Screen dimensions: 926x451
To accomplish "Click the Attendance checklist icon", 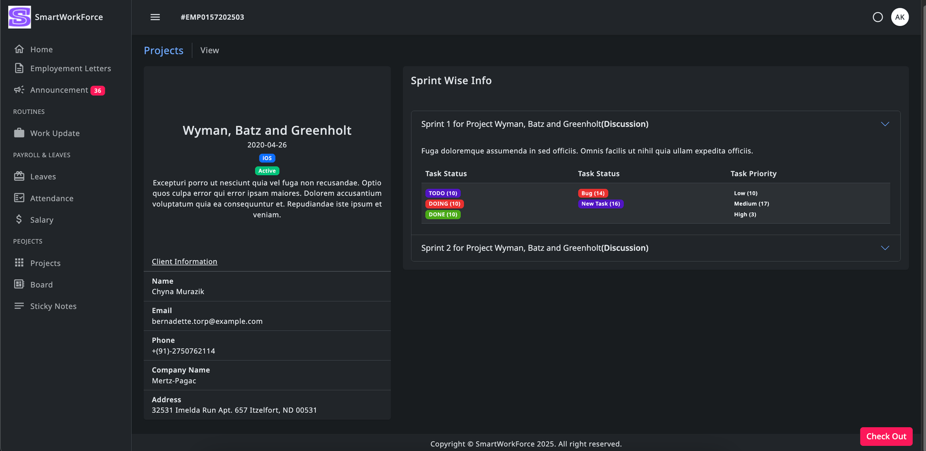I will (x=19, y=198).
